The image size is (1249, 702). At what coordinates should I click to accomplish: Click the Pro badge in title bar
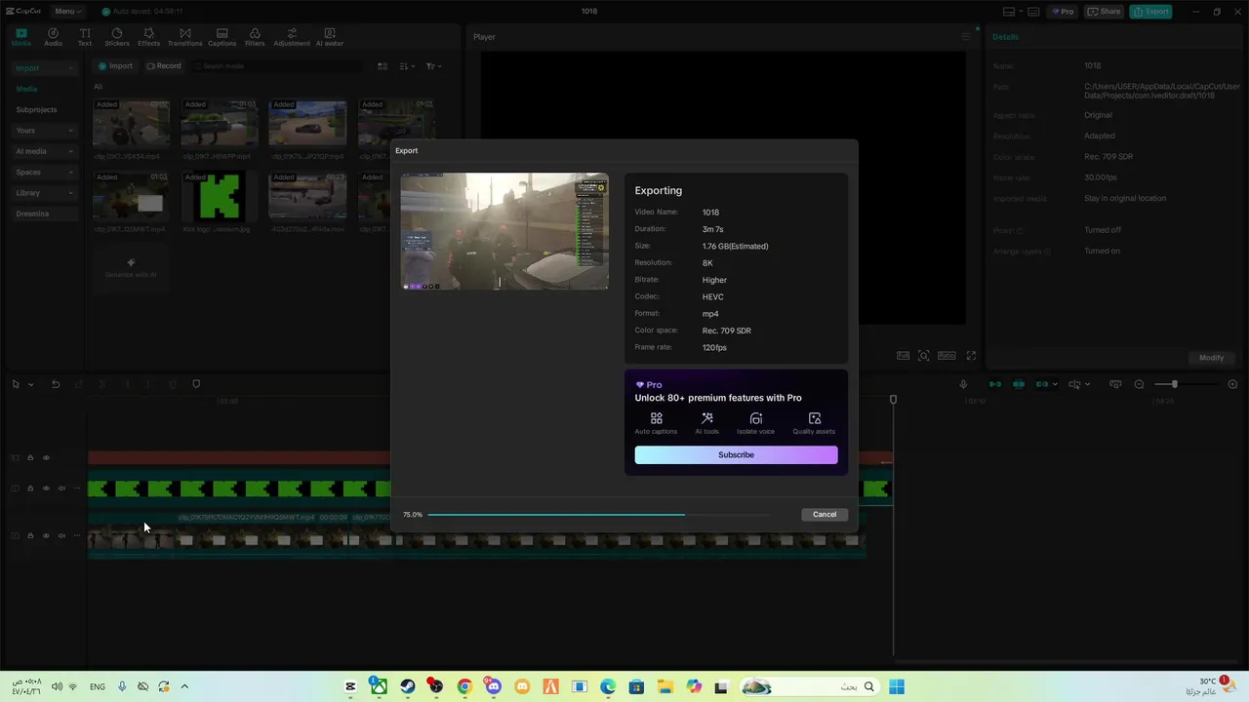tap(1062, 12)
